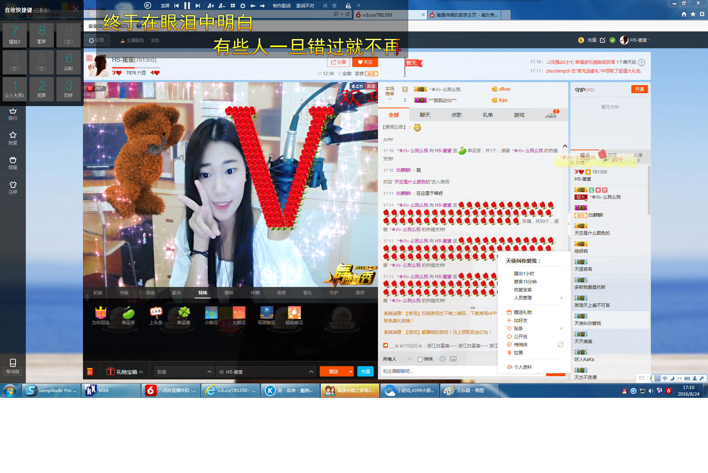Open 个人资料 from context menu
The height and width of the screenshot is (473, 708).
click(523, 367)
